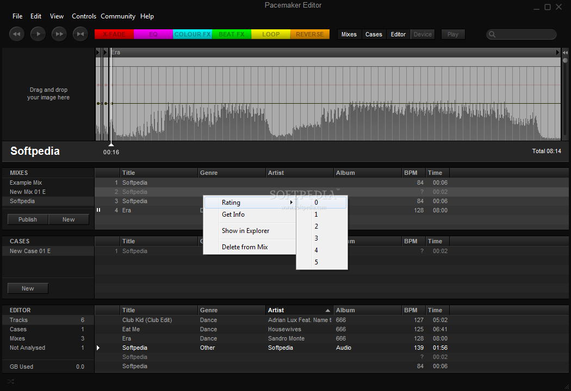Sort Mixes table by BPM header
571x391 pixels.
[413, 173]
